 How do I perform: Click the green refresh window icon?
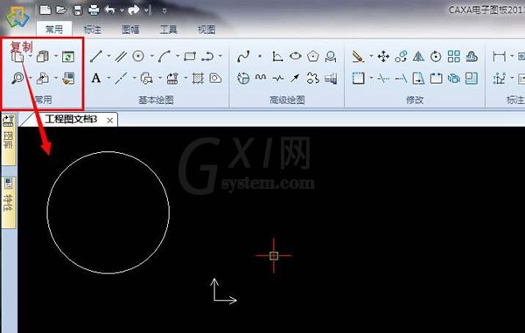click(x=68, y=56)
